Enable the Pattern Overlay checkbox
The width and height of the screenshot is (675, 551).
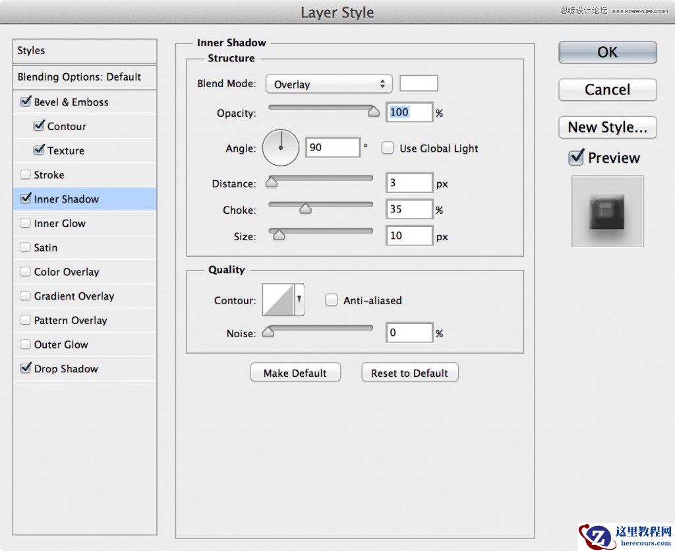(x=26, y=320)
